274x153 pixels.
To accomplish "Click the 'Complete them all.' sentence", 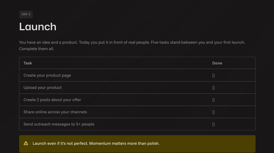I will 37,49.
